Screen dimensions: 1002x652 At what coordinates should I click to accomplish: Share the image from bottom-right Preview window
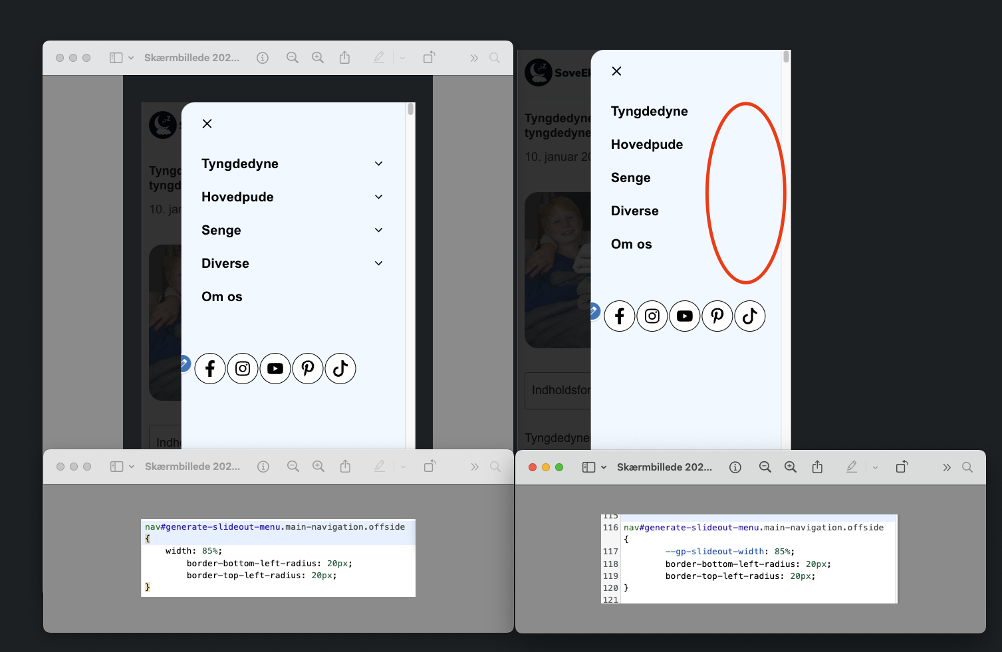[818, 467]
